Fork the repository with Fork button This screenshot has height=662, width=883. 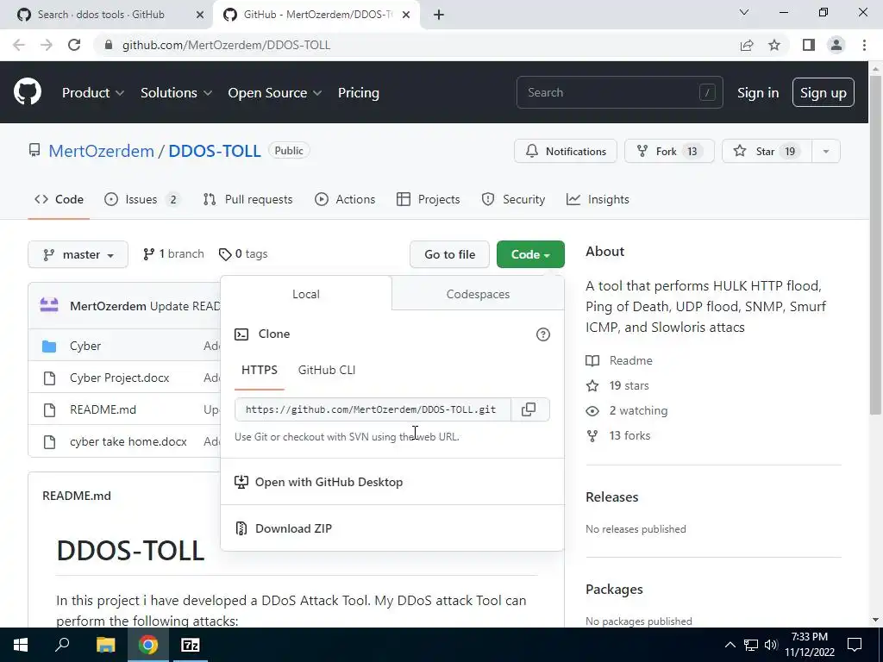click(669, 151)
